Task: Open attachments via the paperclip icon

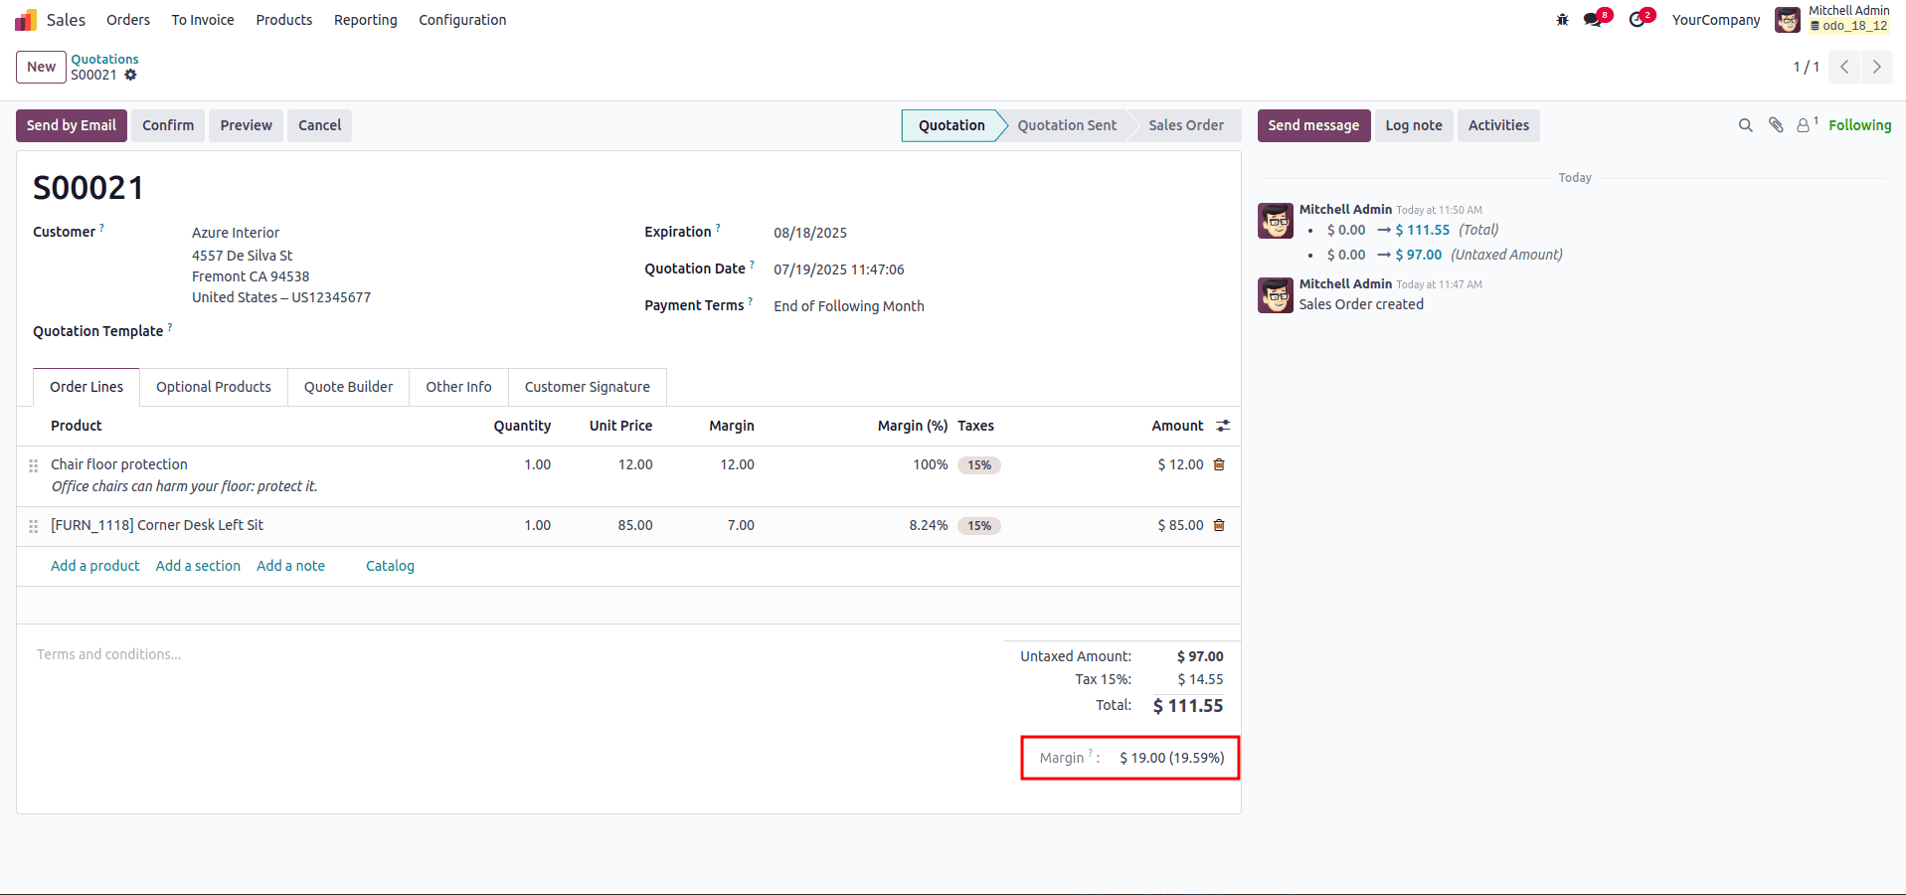Action: click(x=1776, y=125)
